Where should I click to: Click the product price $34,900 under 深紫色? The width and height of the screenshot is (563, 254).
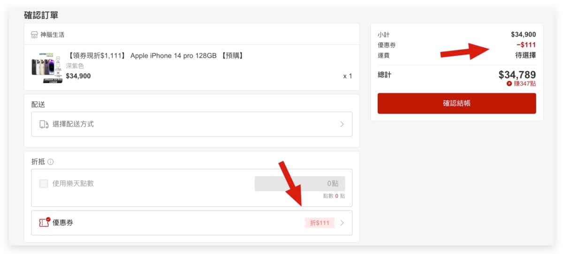coord(78,76)
